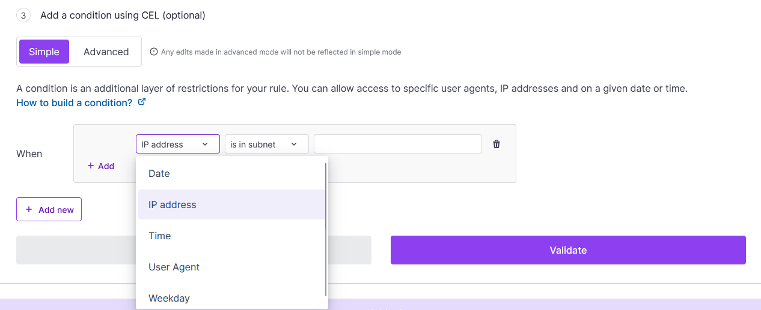Click the plus icon in Add new button
This screenshot has width=761, height=310.
29,209
